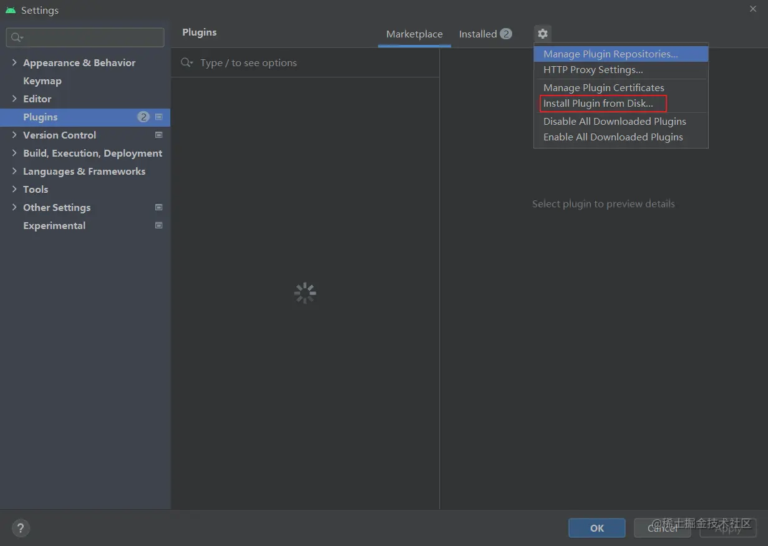This screenshot has width=768, height=546.
Task: Expand the Version Control section
Action: pyautogui.click(x=14, y=135)
